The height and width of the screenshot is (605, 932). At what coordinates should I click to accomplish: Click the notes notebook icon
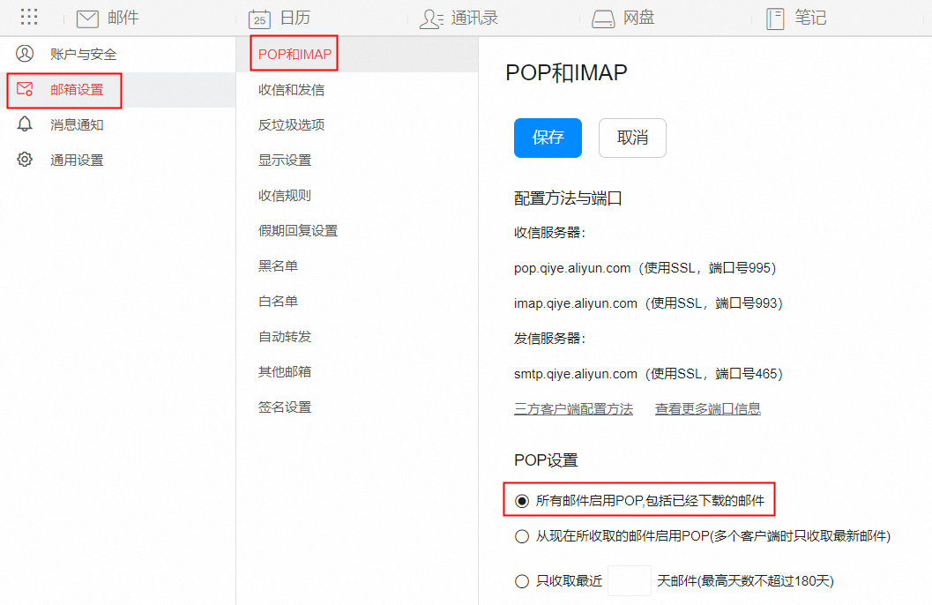pyautogui.click(x=775, y=19)
